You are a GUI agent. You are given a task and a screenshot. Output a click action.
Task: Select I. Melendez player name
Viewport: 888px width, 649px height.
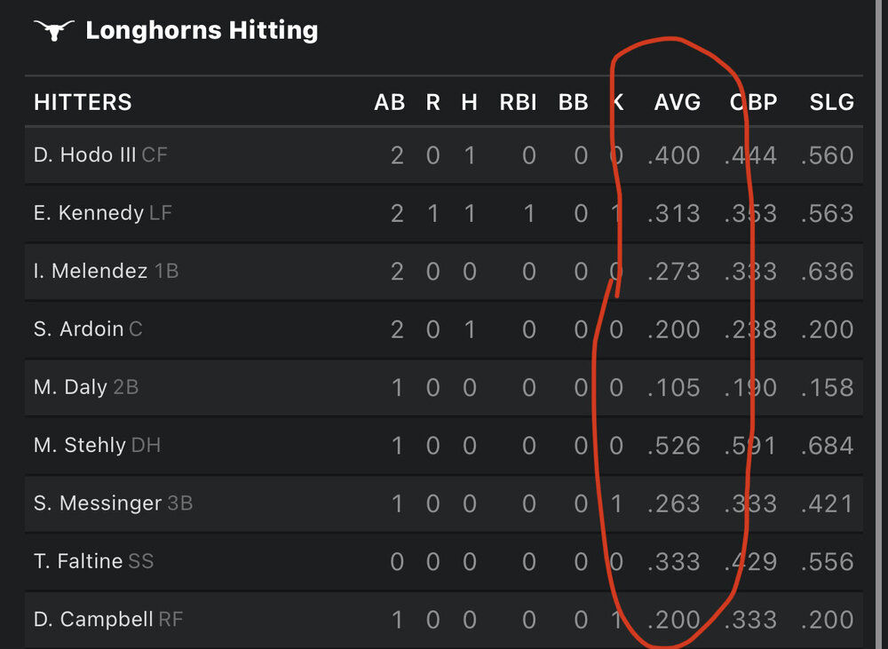coord(91,271)
